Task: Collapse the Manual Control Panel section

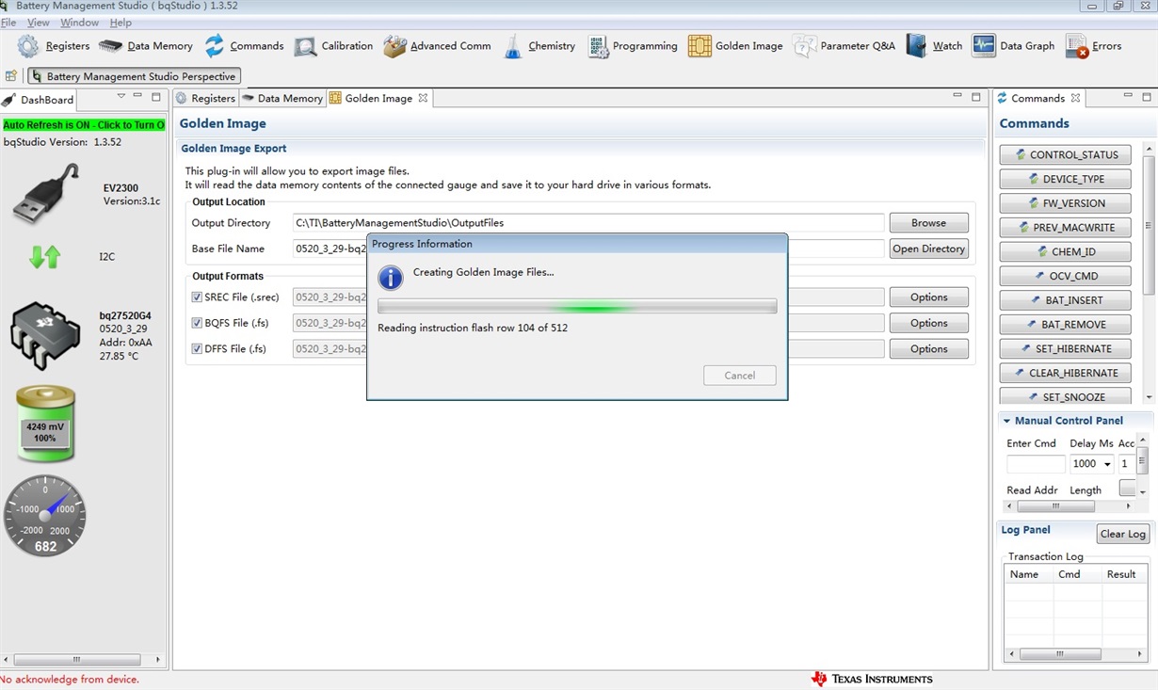Action: click(1006, 421)
